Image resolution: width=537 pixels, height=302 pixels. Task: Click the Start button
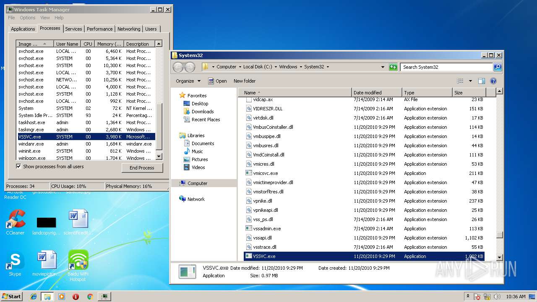(x=11, y=296)
